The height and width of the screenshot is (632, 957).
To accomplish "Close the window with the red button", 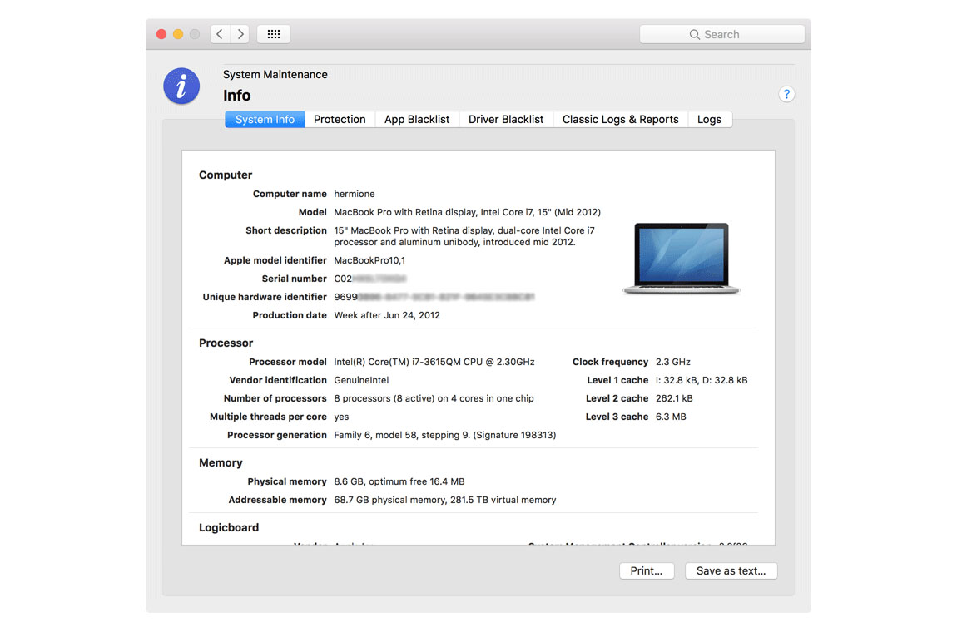I will [161, 34].
